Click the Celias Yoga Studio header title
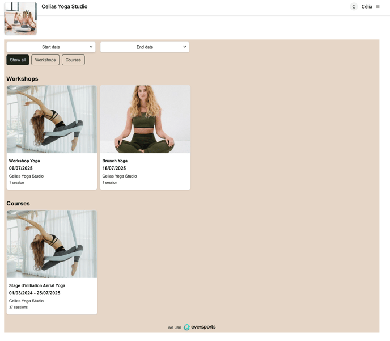Image resolution: width=390 pixels, height=341 pixels. click(x=65, y=6)
